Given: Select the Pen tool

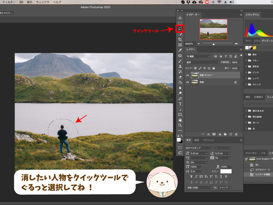Looking at the screenshot, I should (180, 98).
